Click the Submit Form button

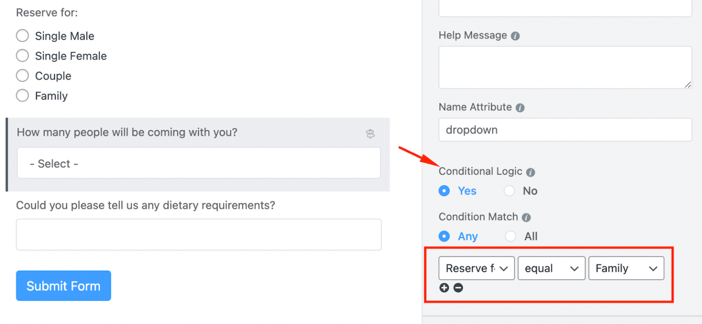coord(63,286)
